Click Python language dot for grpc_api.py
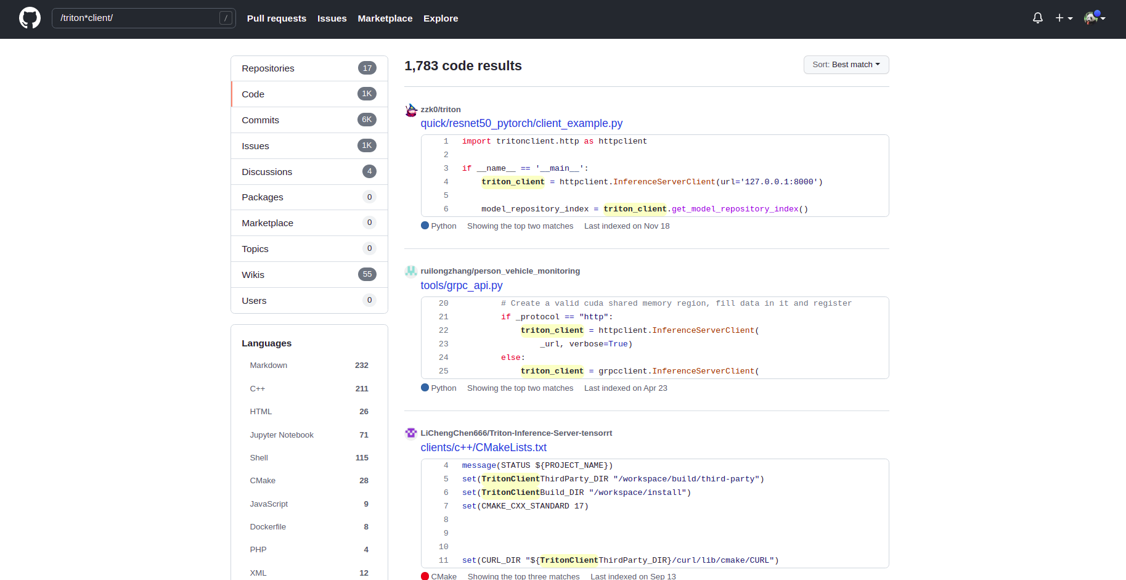Screen dimensions: 1126x580 425,388
